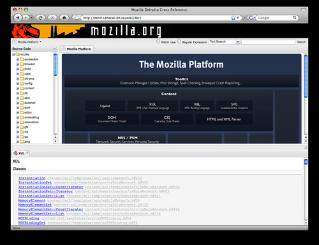The image size is (319, 245).
Task: Click the chrome folder icon
Action: (22, 78)
